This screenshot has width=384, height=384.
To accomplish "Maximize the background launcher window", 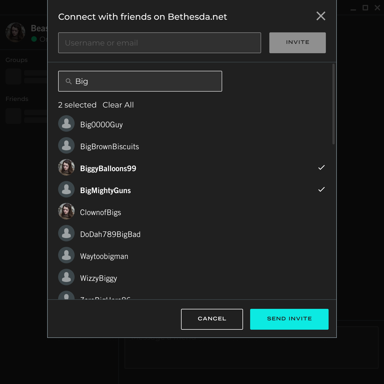I will (x=365, y=8).
